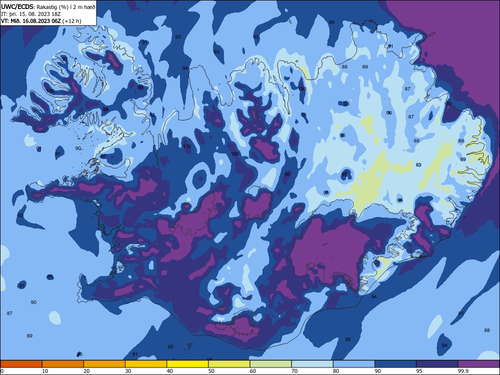Select the pale yellow-green 50–60 legend swatch
The image size is (500, 375).
(229, 364)
